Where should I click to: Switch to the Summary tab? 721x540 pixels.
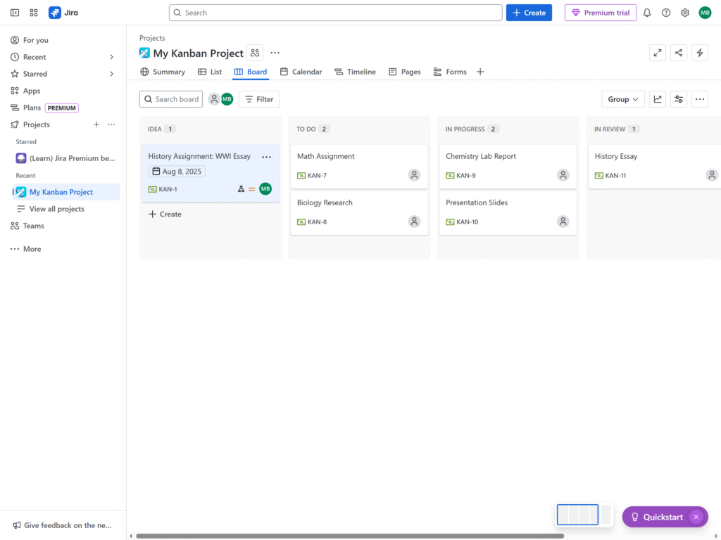point(163,72)
